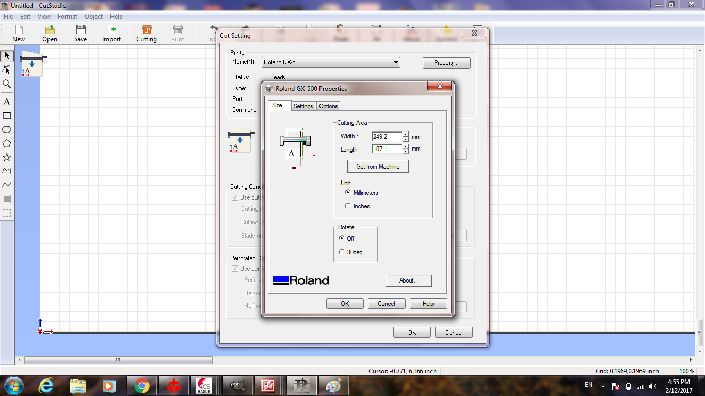Viewport: 705px width, 396px height.
Task: Click Cancel in Roland GX-500 Properties
Action: (387, 304)
